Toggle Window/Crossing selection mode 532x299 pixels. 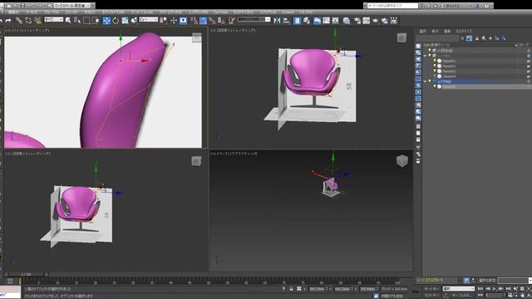96,21
